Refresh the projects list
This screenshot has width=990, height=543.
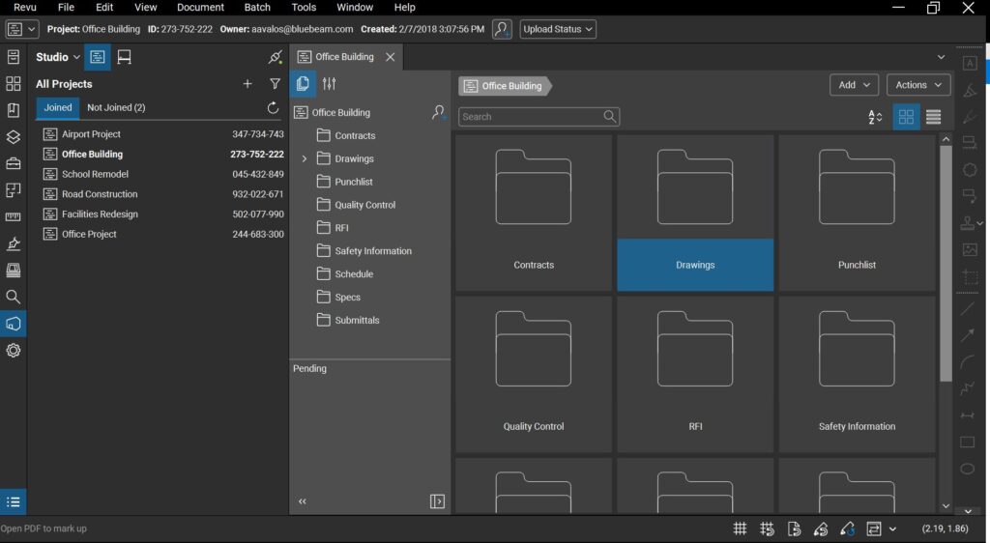[x=273, y=108]
